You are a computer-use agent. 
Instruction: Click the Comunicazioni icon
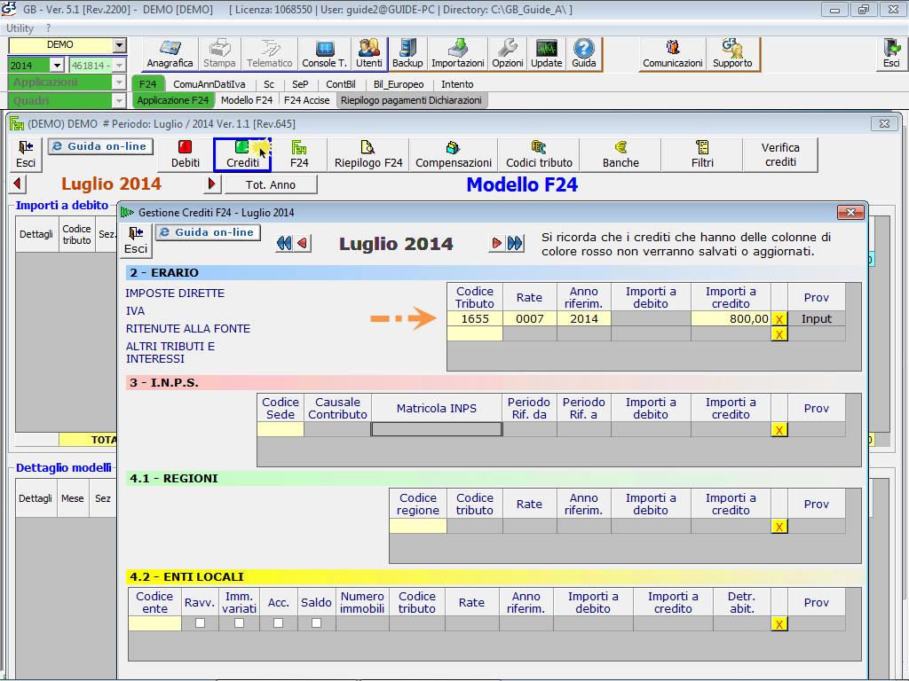tap(672, 54)
